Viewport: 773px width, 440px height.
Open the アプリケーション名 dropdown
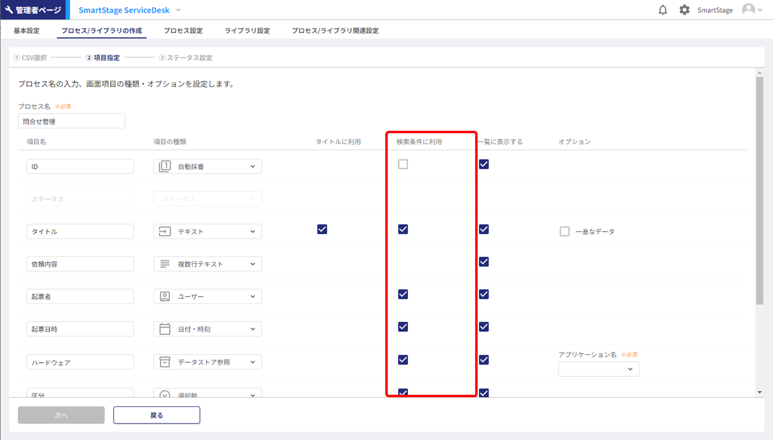[x=599, y=369]
